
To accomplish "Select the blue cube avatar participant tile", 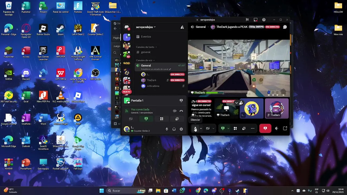I will 252,108.
